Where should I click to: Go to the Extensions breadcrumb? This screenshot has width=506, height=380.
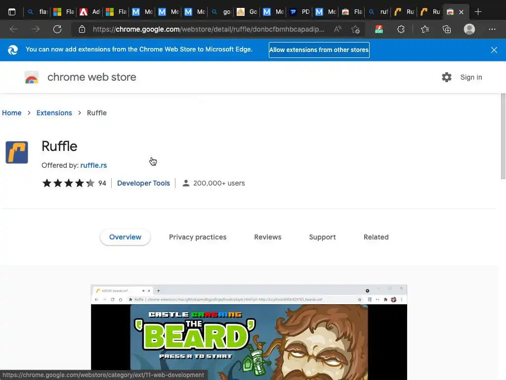pyautogui.click(x=54, y=113)
